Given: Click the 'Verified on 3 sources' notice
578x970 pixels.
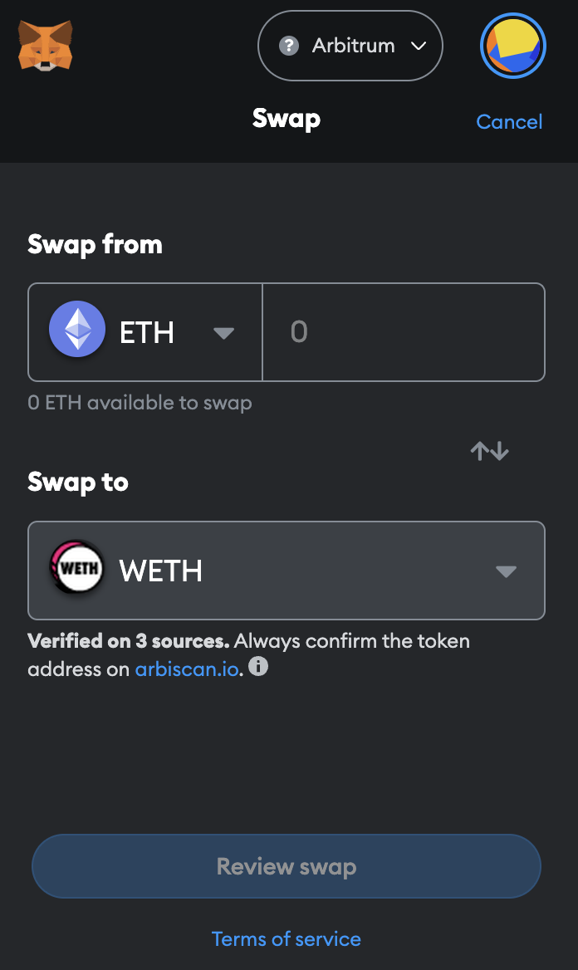Looking at the screenshot, I should 128,641.
